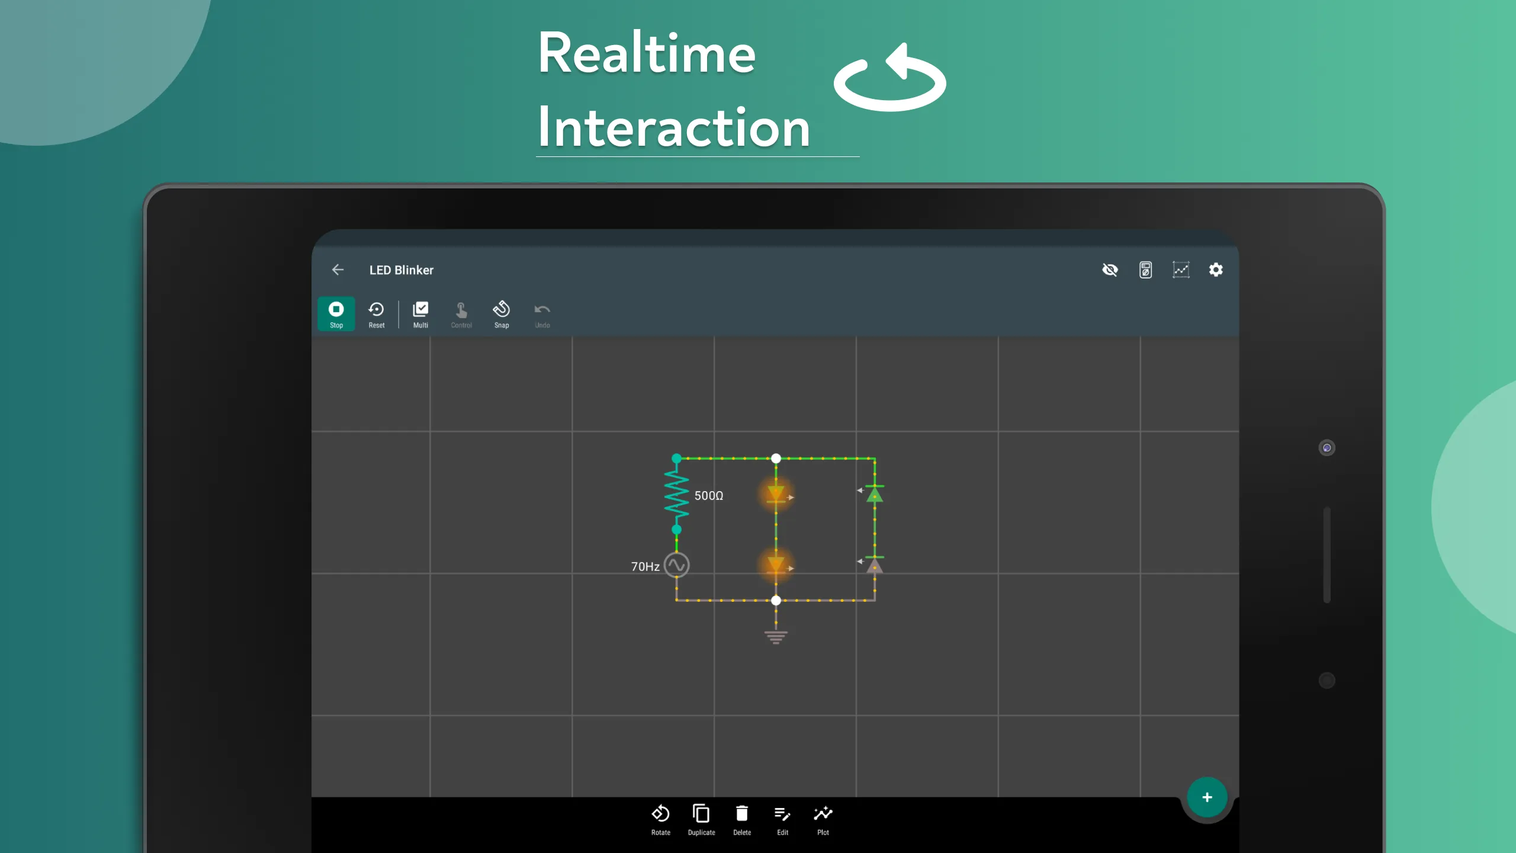Screen dimensions: 1516x853
Task: Open settings gear
Action: tap(1216, 270)
